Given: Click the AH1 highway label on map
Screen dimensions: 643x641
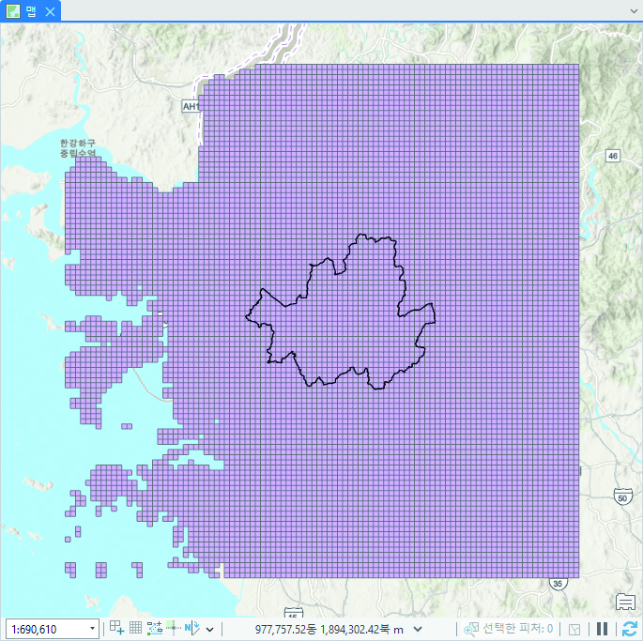Looking at the screenshot, I should (191, 107).
